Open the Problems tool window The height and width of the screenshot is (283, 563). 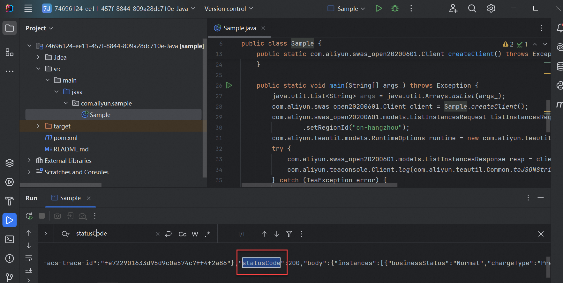point(10,258)
